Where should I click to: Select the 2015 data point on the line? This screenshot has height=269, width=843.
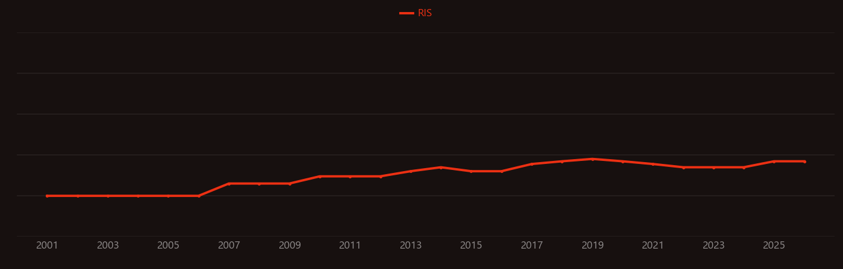(x=471, y=171)
